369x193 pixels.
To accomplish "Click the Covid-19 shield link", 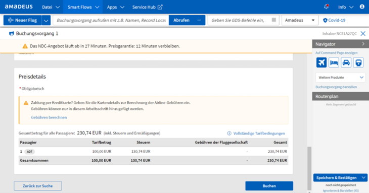I will coord(334,20).
